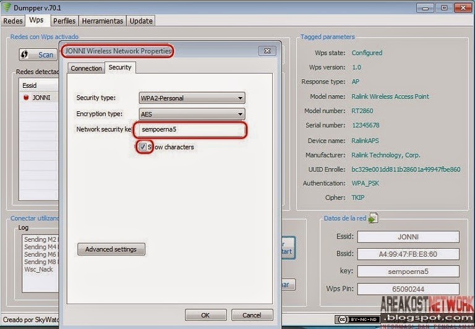Screen dimensions: 475x329
Task: Click Model name Ralink Wireless Access Point
Action: pos(390,96)
